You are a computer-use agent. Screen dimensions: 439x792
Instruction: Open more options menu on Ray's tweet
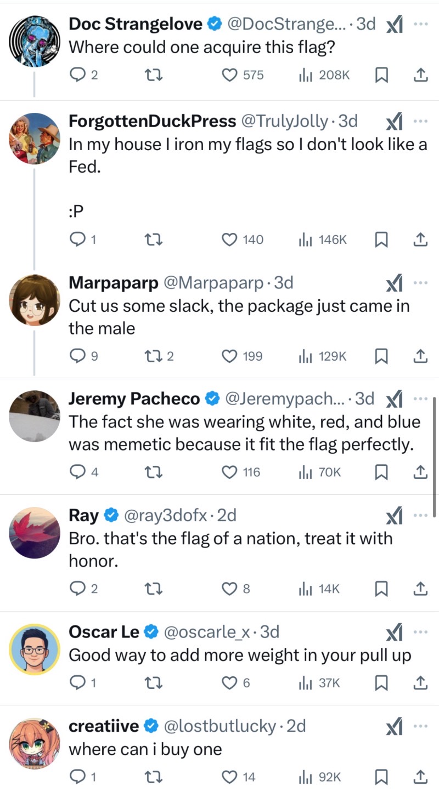[x=420, y=515]
